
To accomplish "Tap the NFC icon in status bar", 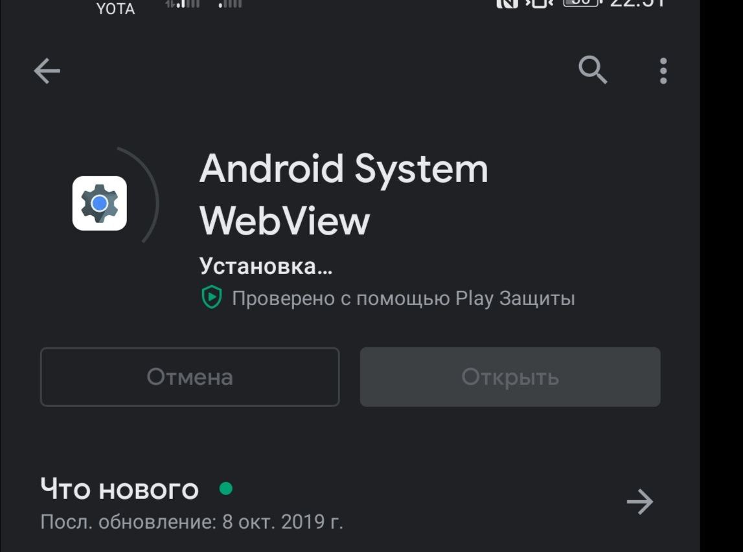I will pos(507,3).
